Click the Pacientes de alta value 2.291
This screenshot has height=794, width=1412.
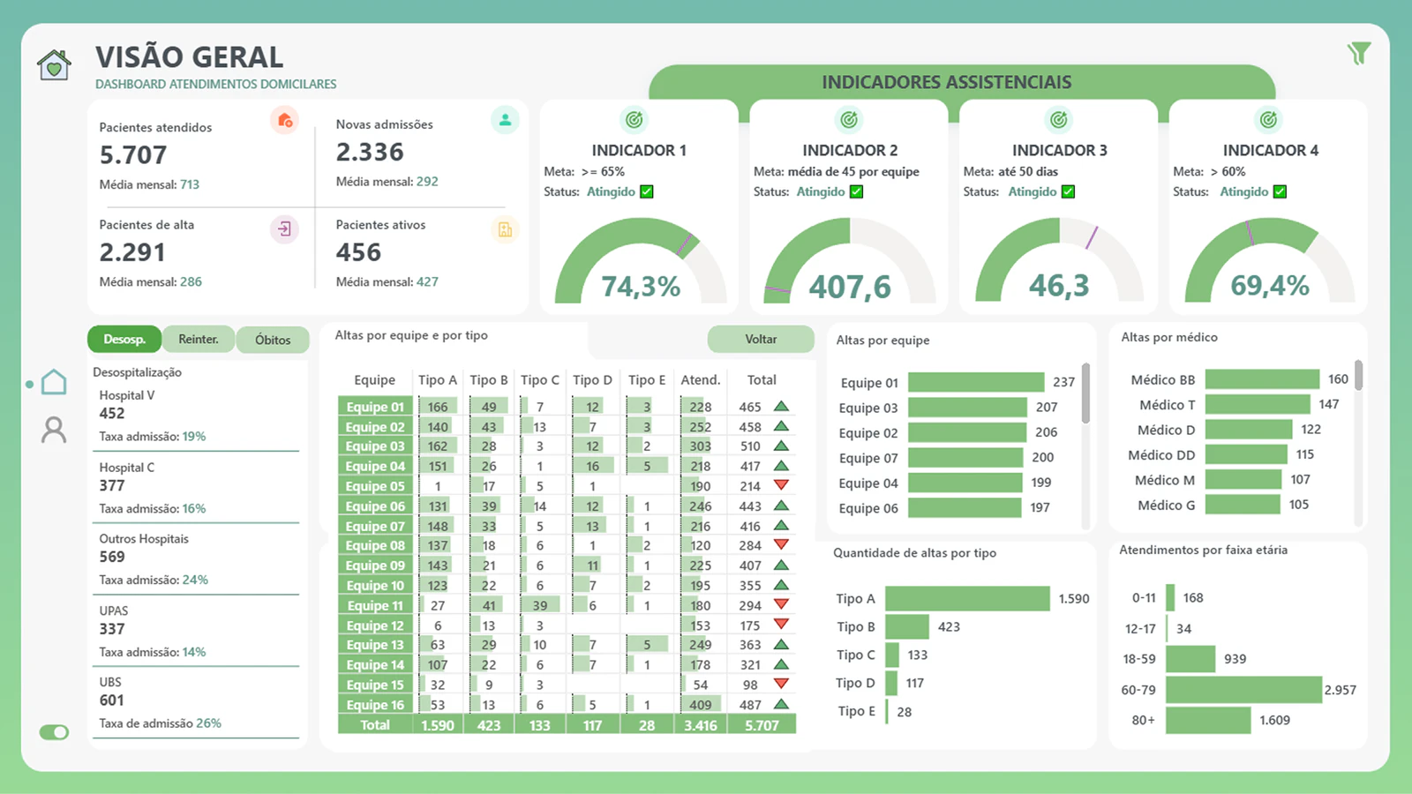[132, 253]
